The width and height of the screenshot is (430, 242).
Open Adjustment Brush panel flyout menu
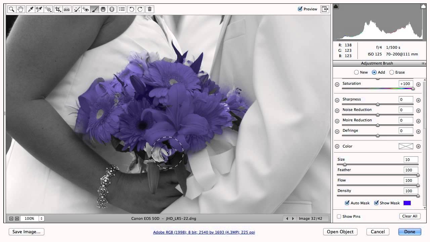[423, 63]
